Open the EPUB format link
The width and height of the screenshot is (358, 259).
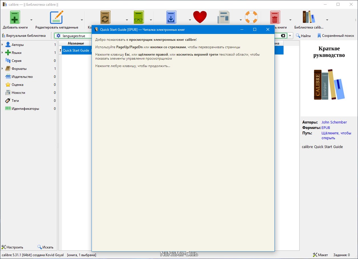pos(326,128)
